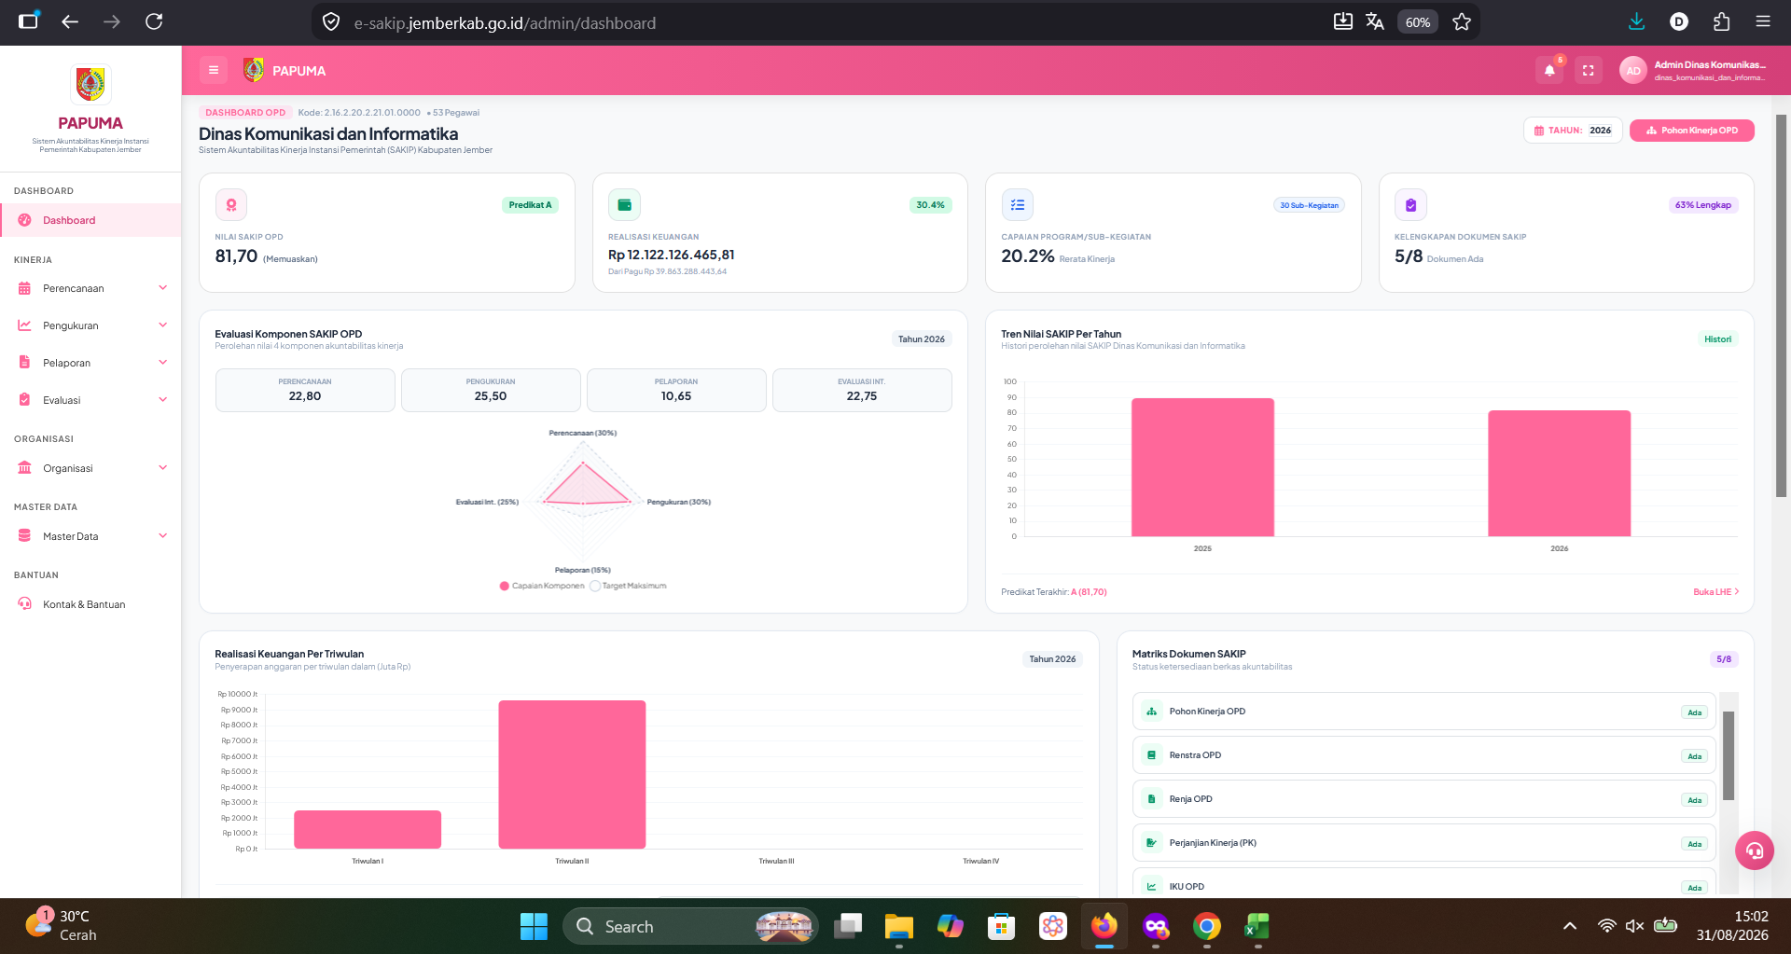Expand the Master Data sidebar menu

click(90, 536)
